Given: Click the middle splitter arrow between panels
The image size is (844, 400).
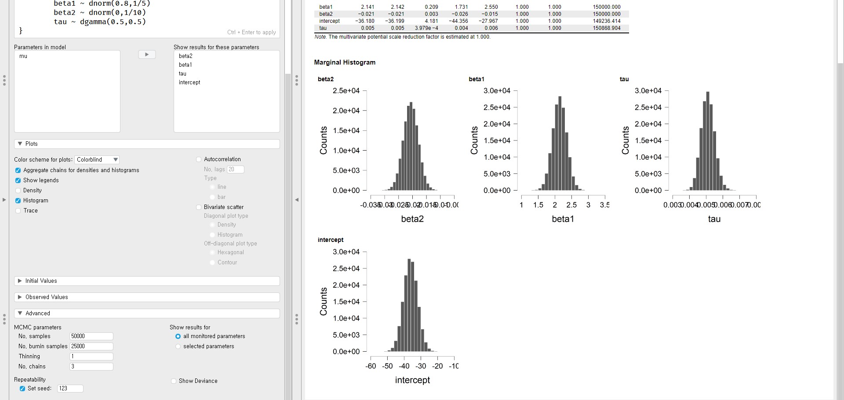Looking at the screenshot, I should 297,200.
